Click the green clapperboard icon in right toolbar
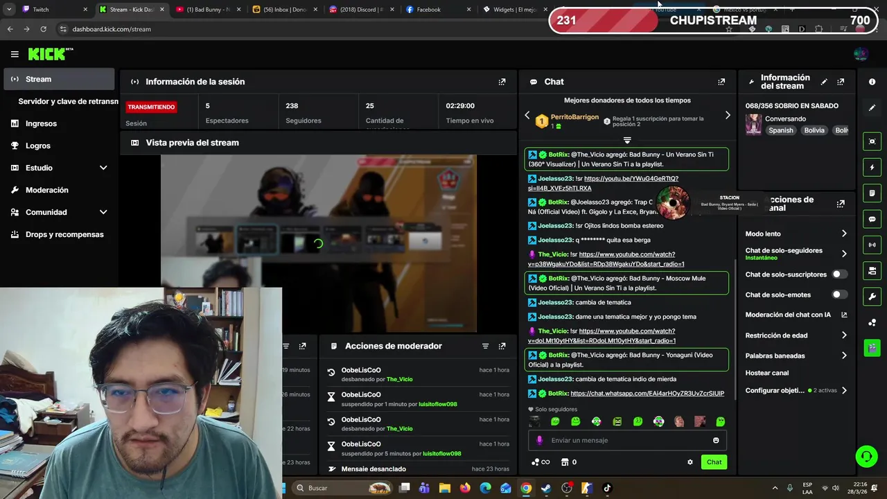Viewport: 887px width, 499px height. point(872,347)
